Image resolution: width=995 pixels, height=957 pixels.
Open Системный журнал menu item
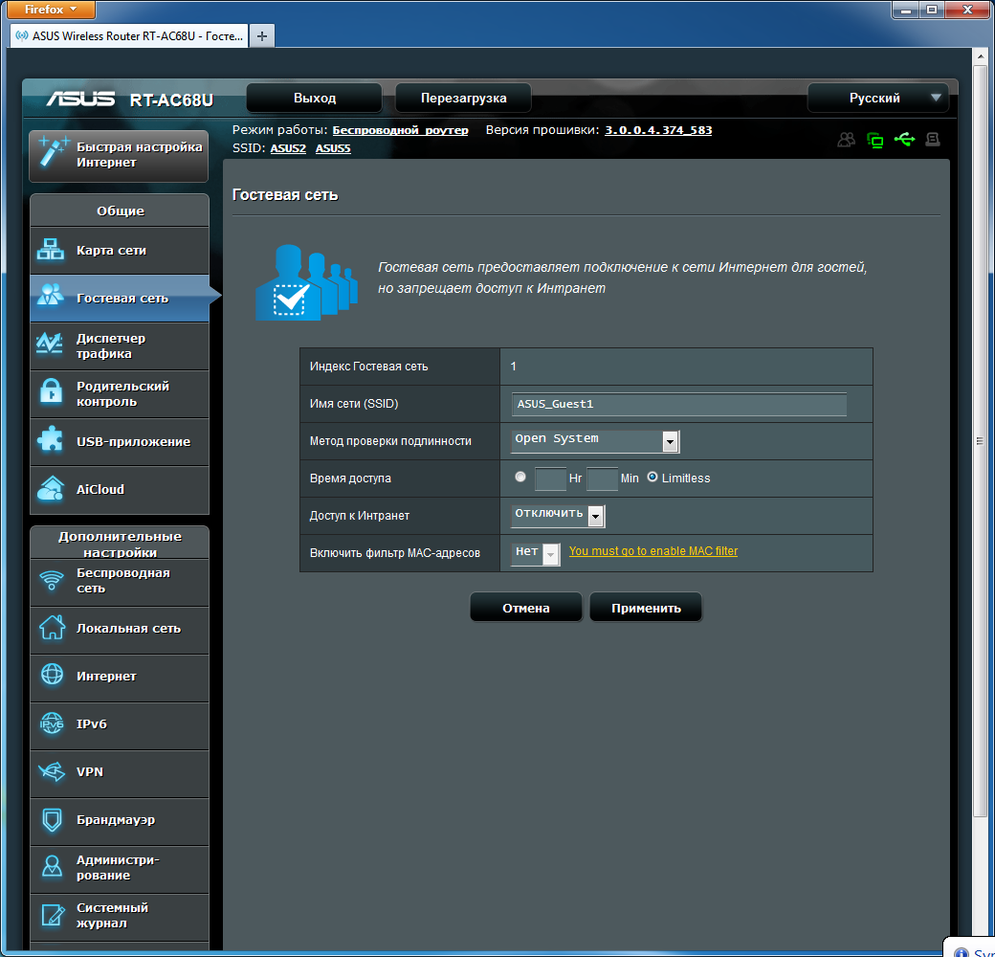[x=120, y=917]
